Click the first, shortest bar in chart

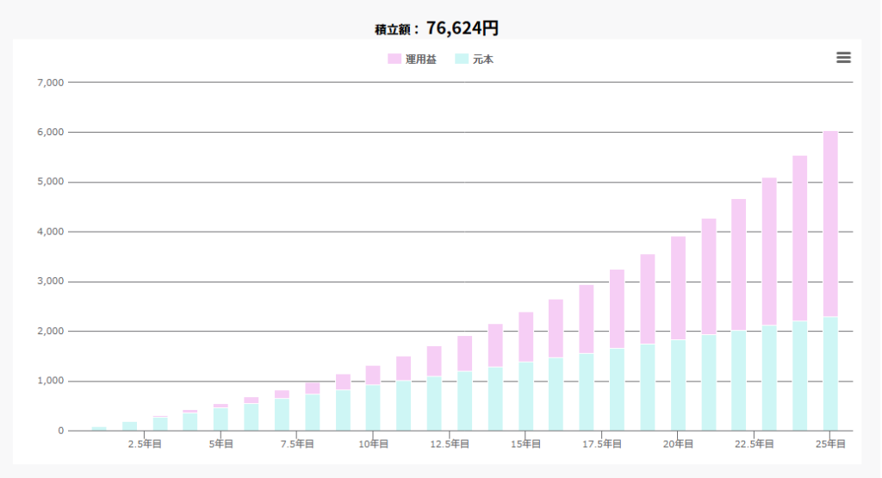point(99,428)
